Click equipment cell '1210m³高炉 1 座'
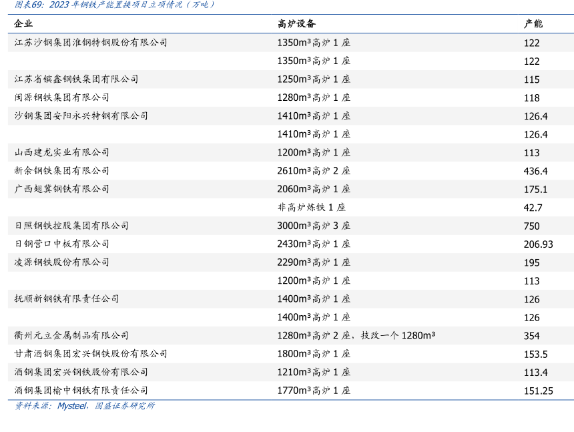 tap(314, 372)
